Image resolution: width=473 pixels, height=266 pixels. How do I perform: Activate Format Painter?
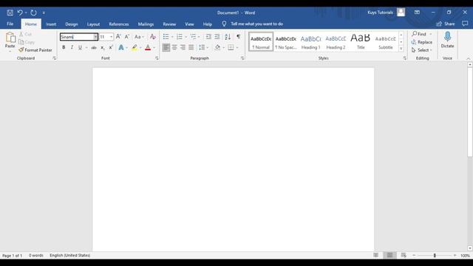(x=35, y=50)
